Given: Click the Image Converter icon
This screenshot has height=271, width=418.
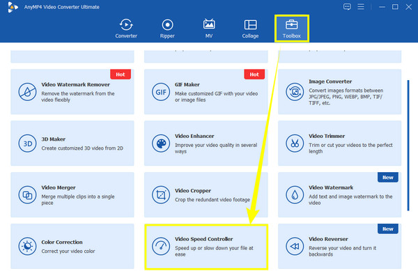Looking at the screenshot, I should pyautogui.click(x=295, y=92).
